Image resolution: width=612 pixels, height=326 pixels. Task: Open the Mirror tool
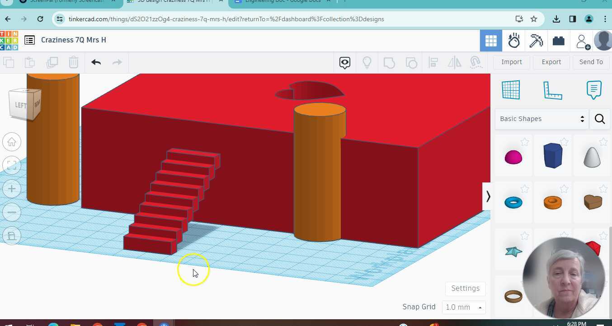coord(454,62)
